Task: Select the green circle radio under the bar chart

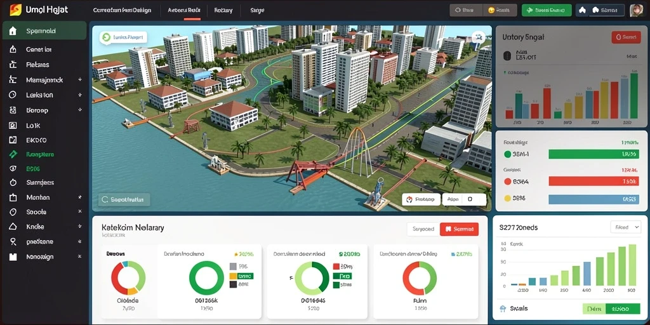Action: (507, 155)
